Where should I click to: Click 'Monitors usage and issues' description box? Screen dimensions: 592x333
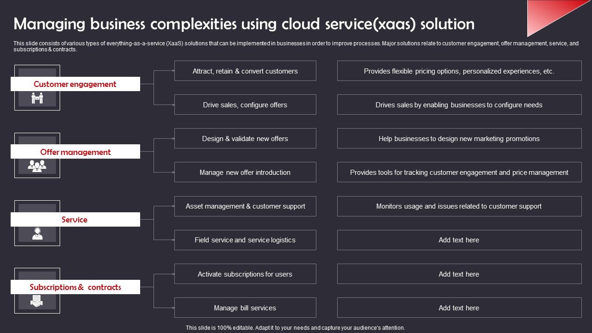click(459, 206)
